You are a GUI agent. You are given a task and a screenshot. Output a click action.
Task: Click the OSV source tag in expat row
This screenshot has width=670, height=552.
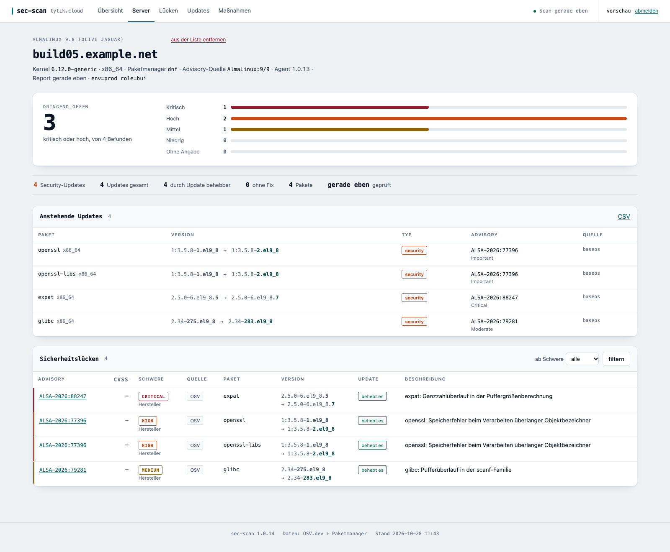pos(195,396)
